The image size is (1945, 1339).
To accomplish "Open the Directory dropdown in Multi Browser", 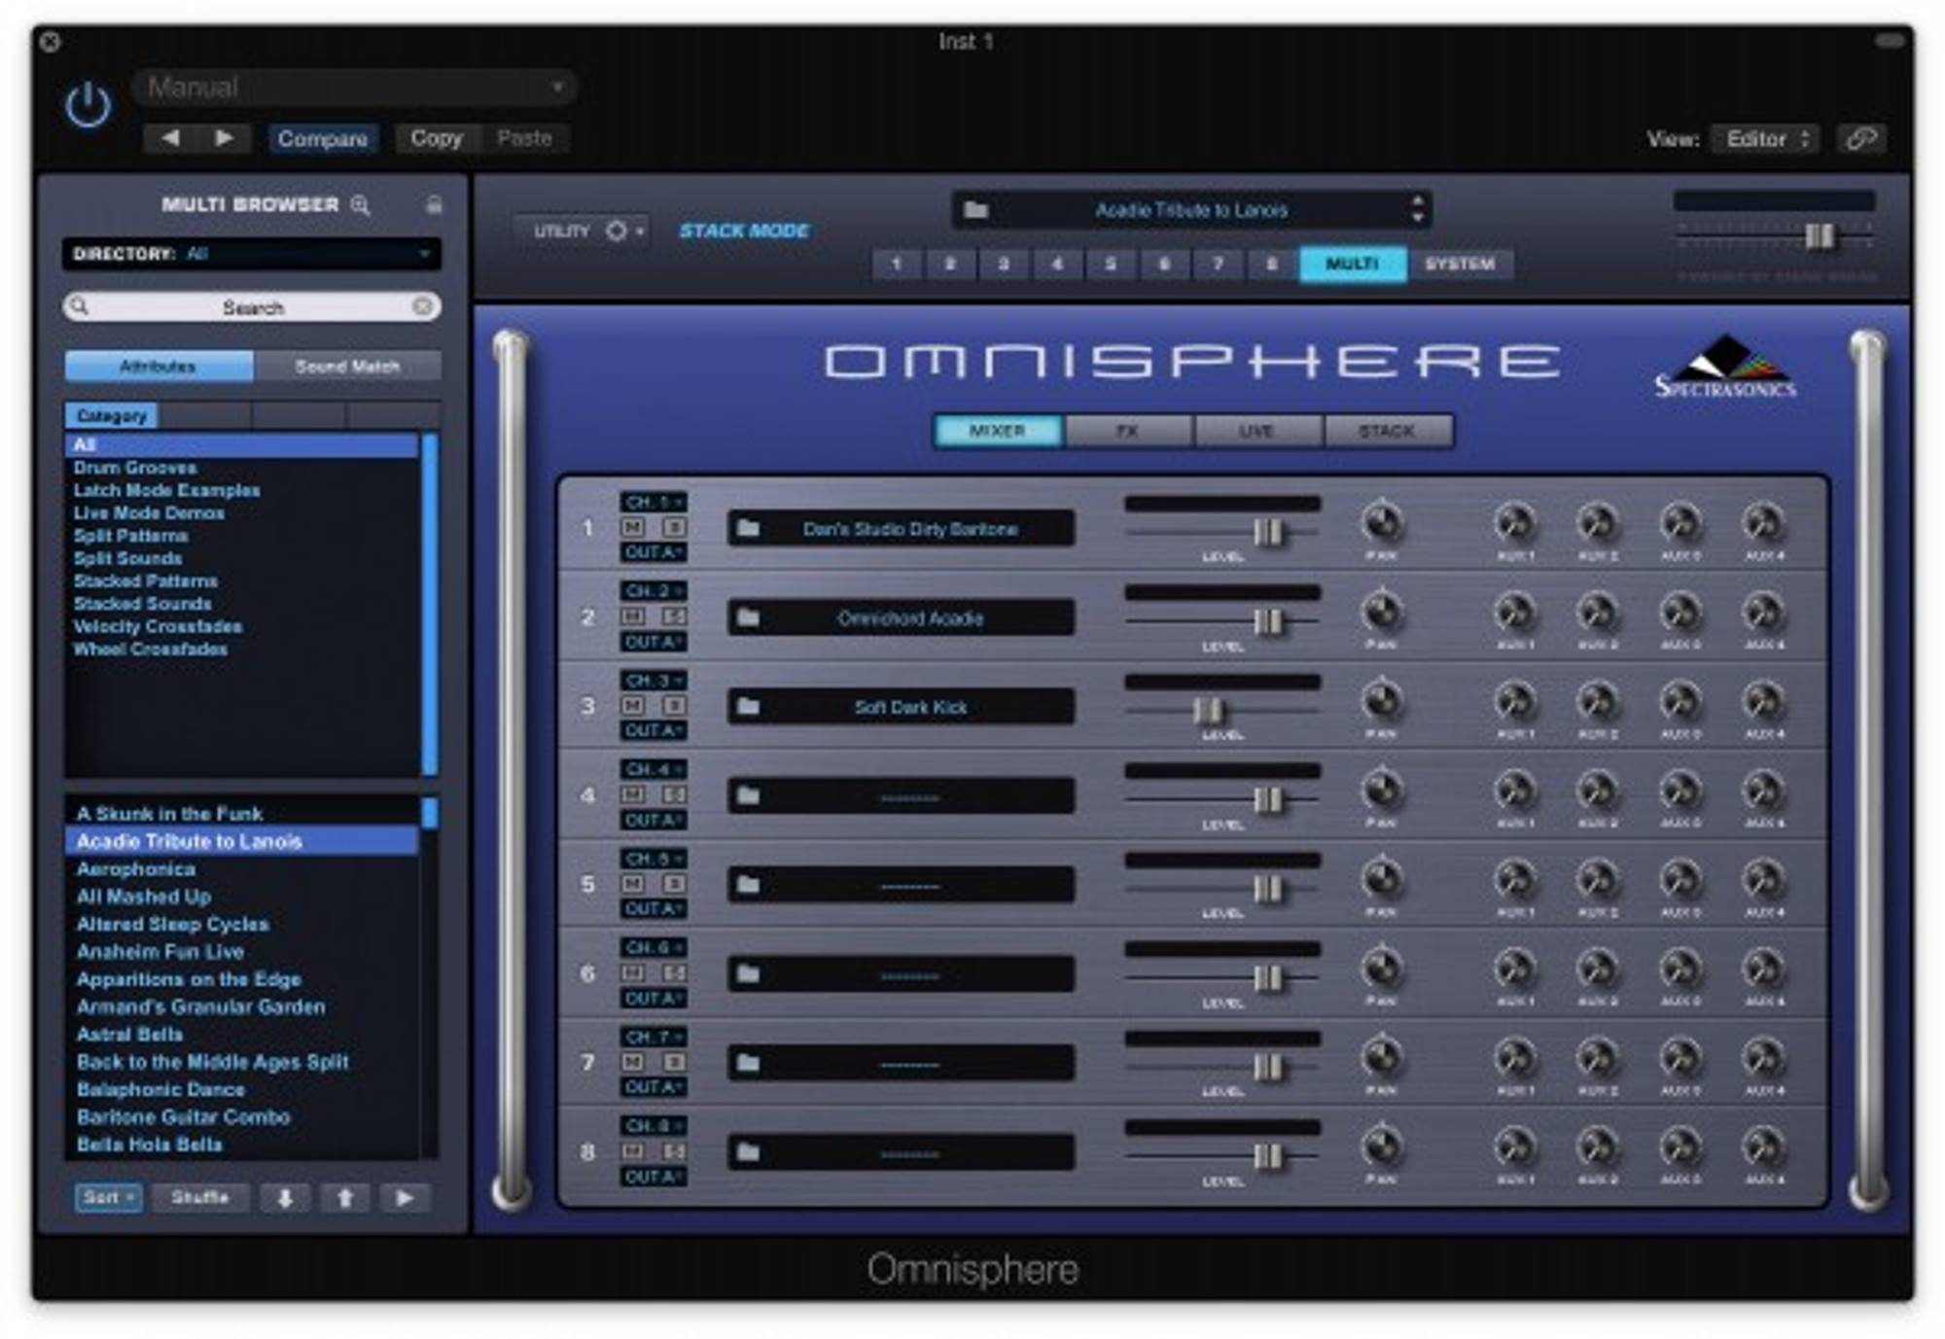I will pos(251,255).
